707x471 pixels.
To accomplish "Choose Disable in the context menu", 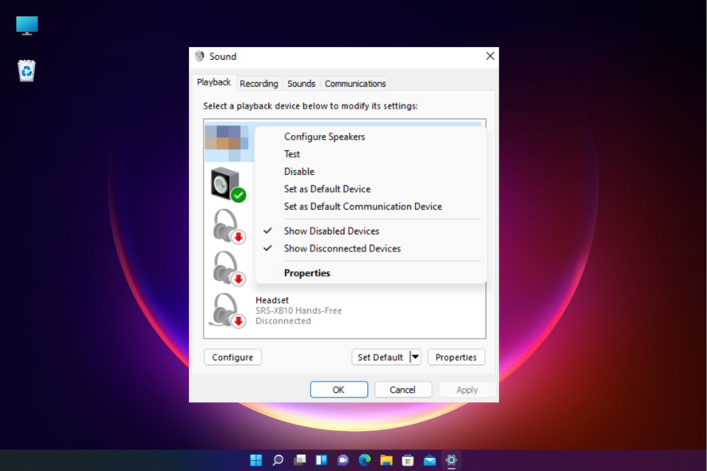I will 370,172.
